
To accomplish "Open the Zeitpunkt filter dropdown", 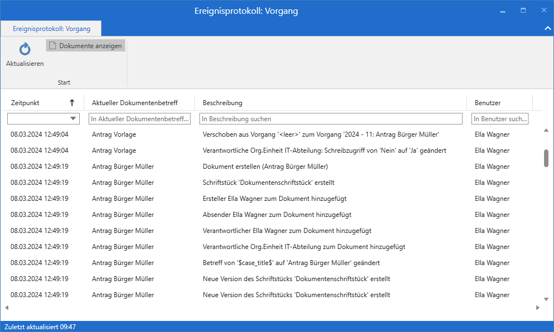I will point(73,118).
